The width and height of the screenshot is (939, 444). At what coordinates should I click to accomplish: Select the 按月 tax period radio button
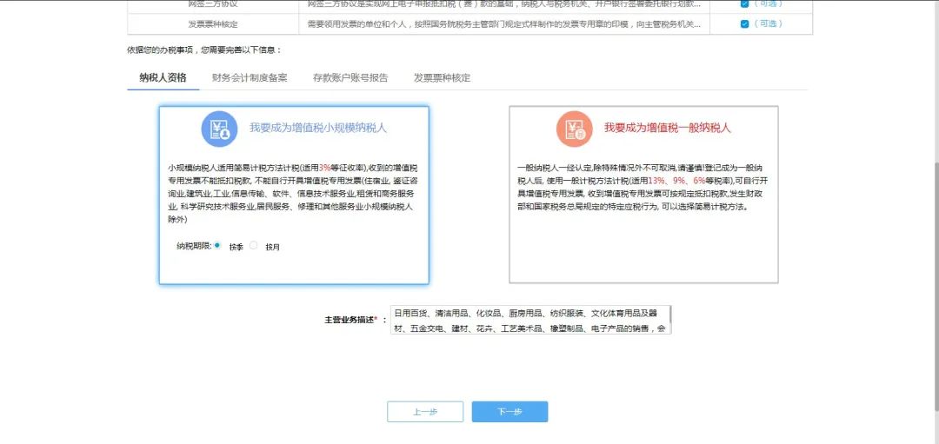pyautogui.click(x=253, y=245)
